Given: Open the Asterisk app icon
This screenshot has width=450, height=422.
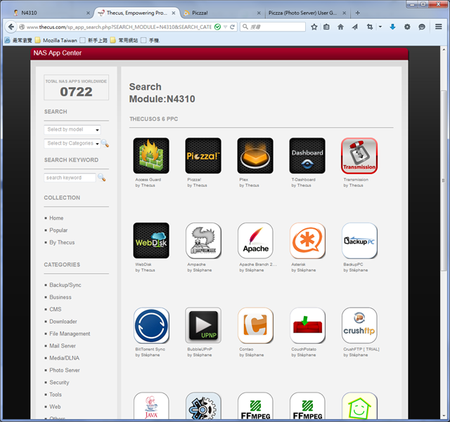Looking at the screenshot, I should point(307,241).
